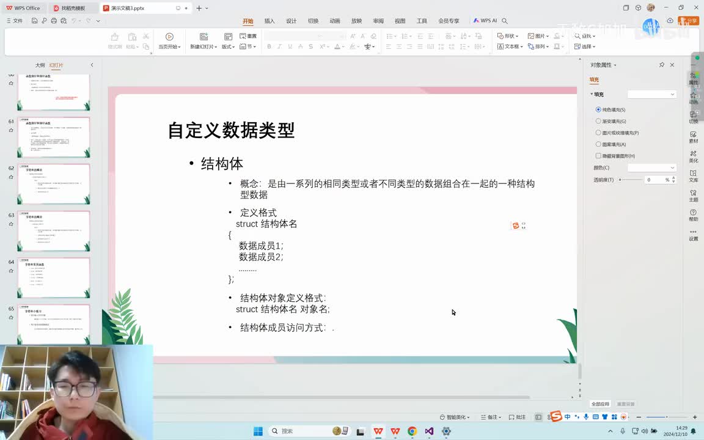Switch to Normal view in status bar
Image resolution: width=704 pixels, height=440 pixels.
coord(538,417)
